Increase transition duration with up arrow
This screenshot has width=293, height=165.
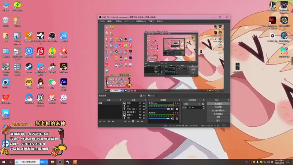[x=204, y=107]
